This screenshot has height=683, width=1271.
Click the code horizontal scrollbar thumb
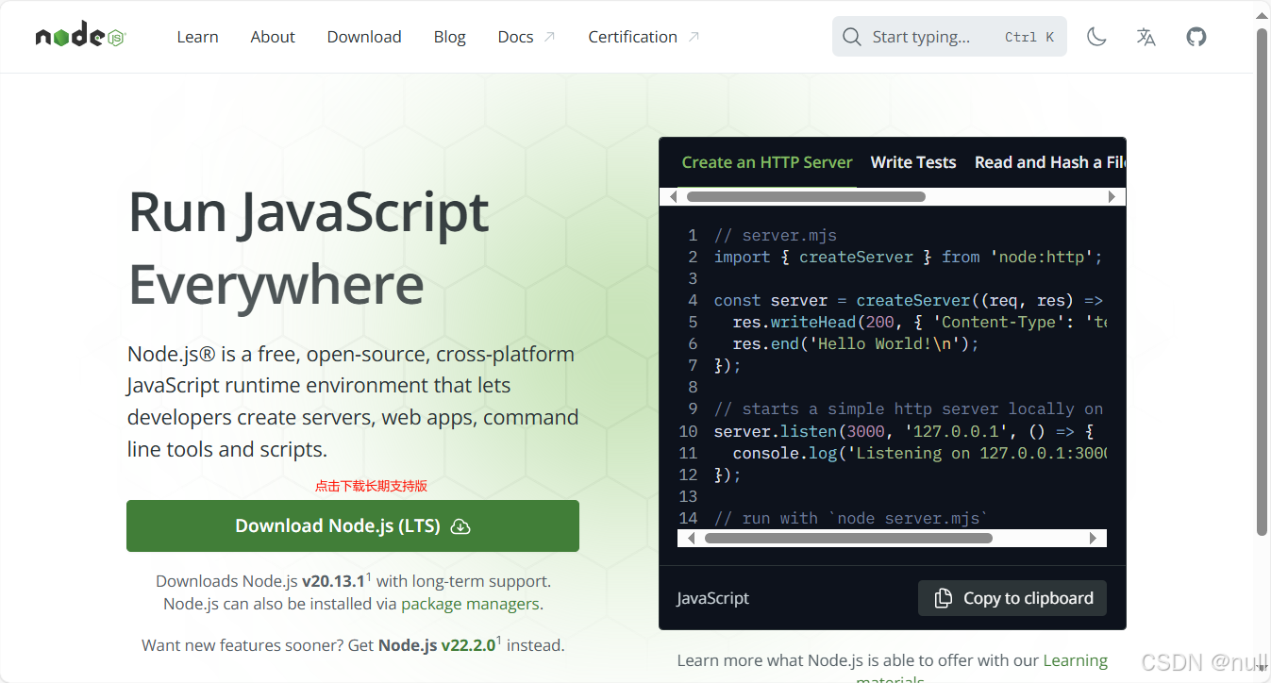848,539
